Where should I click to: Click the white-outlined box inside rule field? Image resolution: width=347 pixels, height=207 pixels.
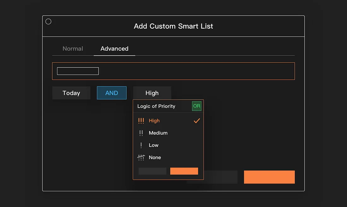tap(78, 71)
